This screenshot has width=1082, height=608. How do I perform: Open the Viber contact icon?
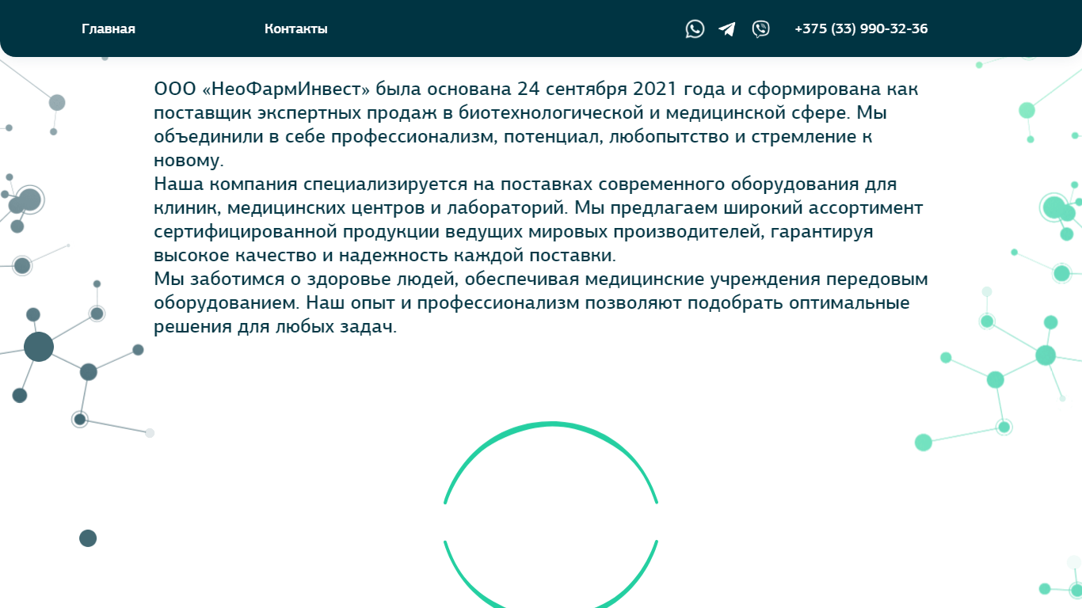[760, 29]
